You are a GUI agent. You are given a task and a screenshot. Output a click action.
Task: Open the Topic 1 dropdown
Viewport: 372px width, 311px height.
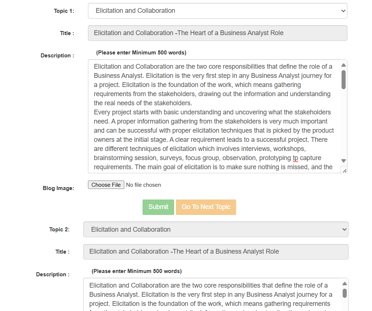[x=217, y=11]
